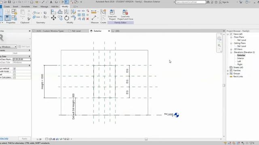Open the View ribbon tab
This screenshot has width=259, height=145.
coord(35,6)
